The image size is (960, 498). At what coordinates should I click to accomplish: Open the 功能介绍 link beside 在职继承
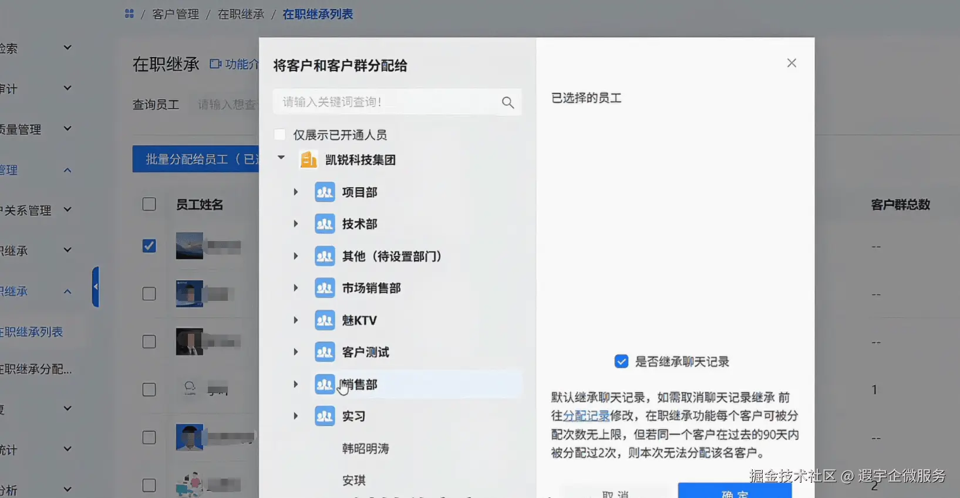click(x=234, y=64)
